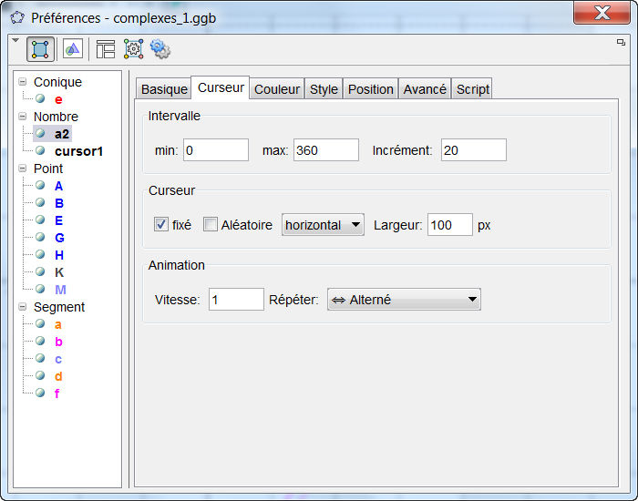Collapse the Nombre tree group
The width and height of the screenshot is (638, 501).
(x=23, y=117)
